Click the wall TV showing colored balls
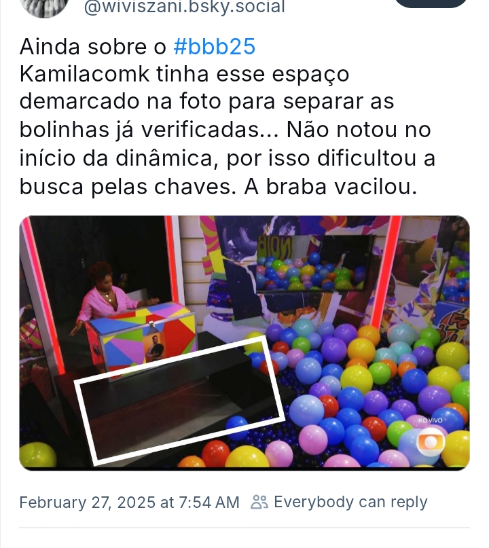This screenshot has height=548, width=489. [314, 263]
